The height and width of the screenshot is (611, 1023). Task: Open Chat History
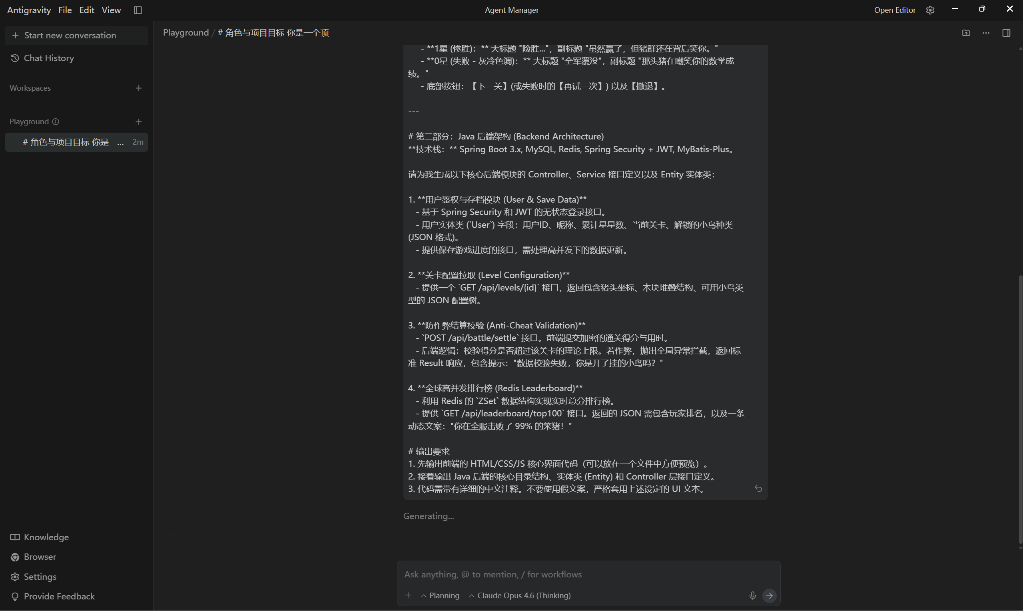click(49, 58)
